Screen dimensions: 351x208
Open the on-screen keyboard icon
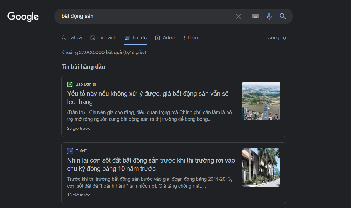tap(255, 16)
